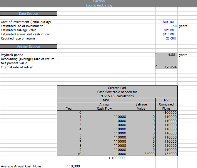Viewport: 197px width, 168px height.
Task: Select year 9 combined flow 110000
Action: (x=166, y=150)
